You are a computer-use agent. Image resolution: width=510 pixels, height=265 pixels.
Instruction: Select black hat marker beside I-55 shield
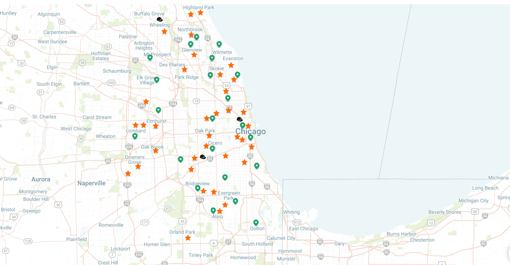203,157
